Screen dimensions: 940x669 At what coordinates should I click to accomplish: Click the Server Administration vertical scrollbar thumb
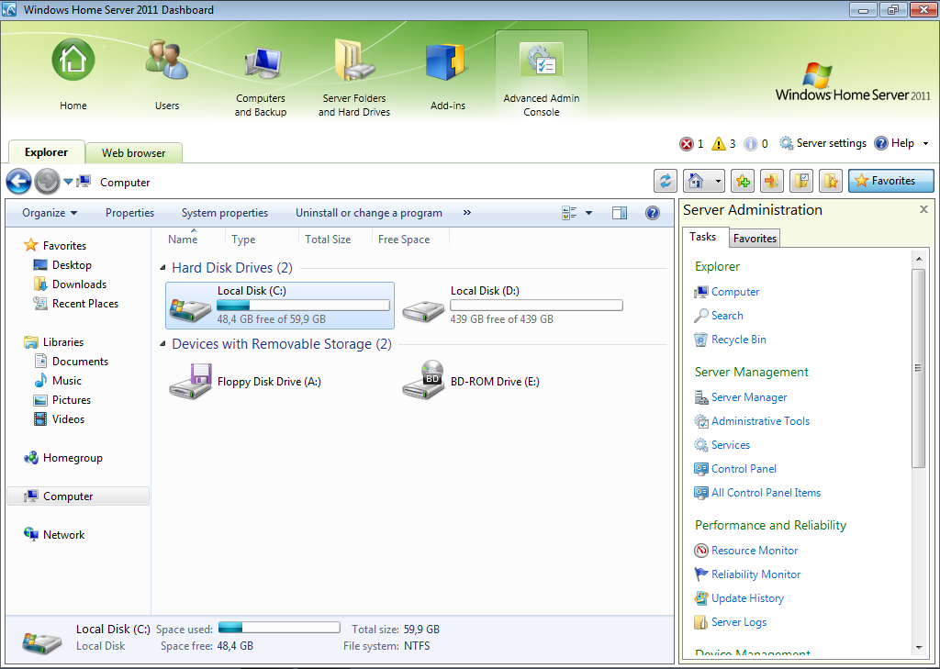[x=918, y=368]
